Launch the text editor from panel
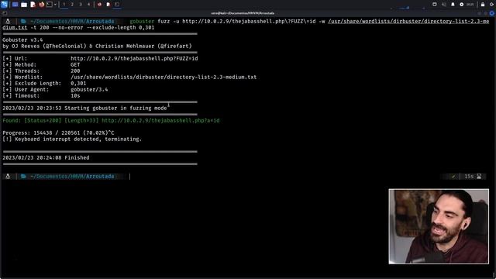This screenshot has width=496, height=279. pos(33,5)
